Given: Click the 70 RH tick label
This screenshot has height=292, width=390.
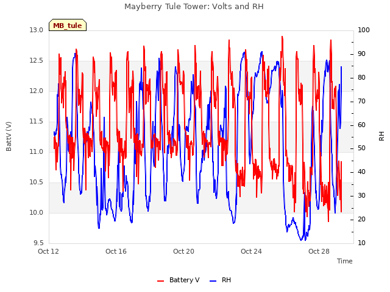Looking at the screenshot, I should pyautogui.click(x=361, y=102).
